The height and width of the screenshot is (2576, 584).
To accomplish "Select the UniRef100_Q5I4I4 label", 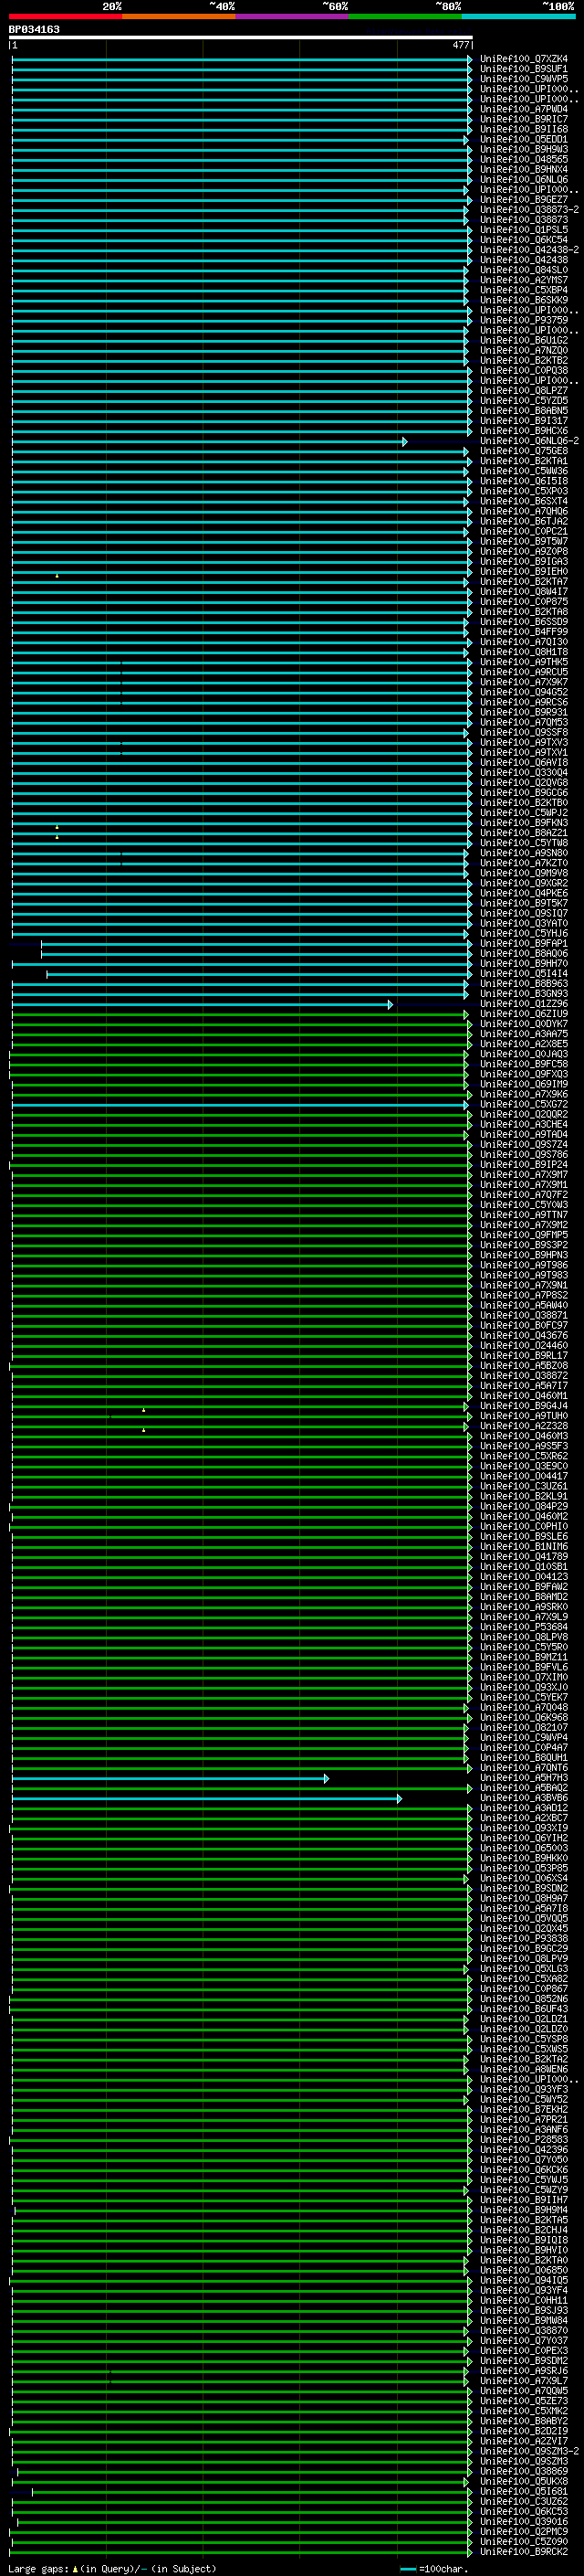I will 524,973.
